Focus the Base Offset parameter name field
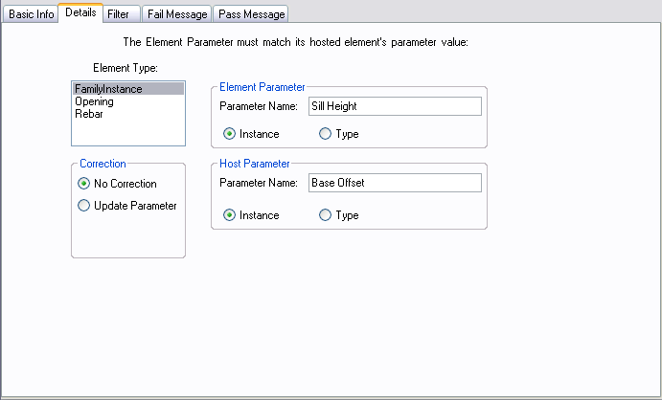Screen dimensions: 662x400 394,183
